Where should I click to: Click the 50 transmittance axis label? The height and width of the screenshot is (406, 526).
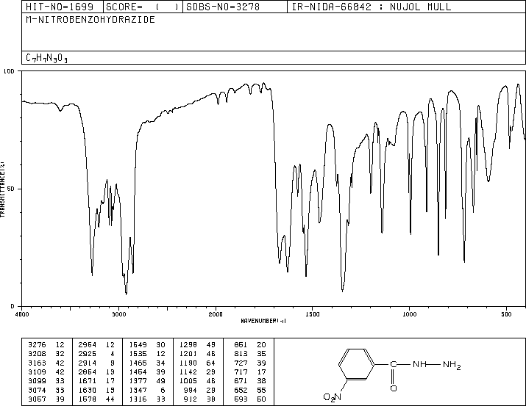[11, 189]
